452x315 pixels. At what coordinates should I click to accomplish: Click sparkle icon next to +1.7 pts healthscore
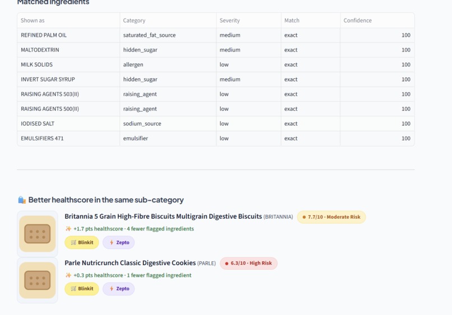point(68,229)
